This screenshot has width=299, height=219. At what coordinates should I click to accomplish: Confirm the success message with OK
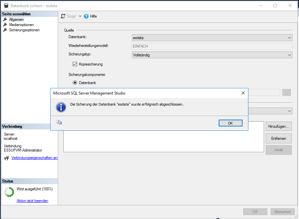click(230, 123)
